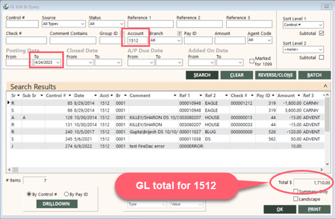The height and width of the screenshot is (219, 335).
Task: Click the horizontal scrollbar left arrow
Action: point(9,169)
